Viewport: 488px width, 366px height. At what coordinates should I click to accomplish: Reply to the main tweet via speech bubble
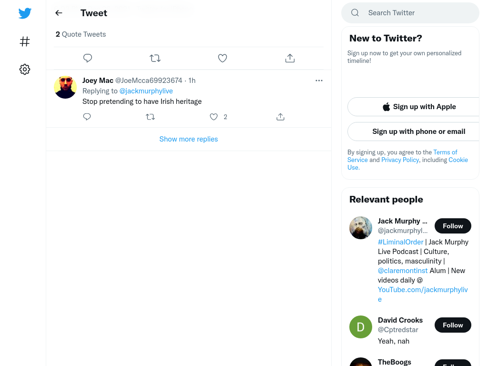point(88,58)
